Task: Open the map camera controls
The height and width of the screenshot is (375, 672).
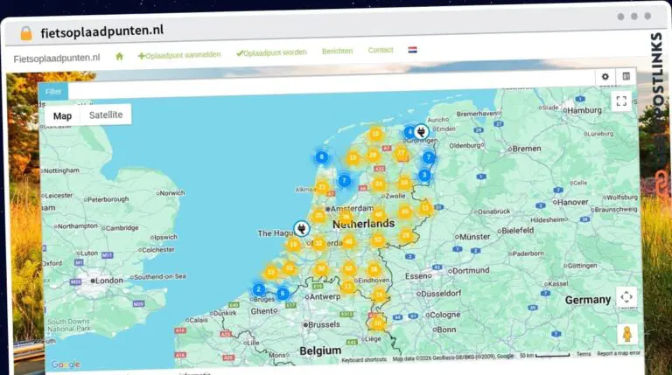Action: coord(626,297)
